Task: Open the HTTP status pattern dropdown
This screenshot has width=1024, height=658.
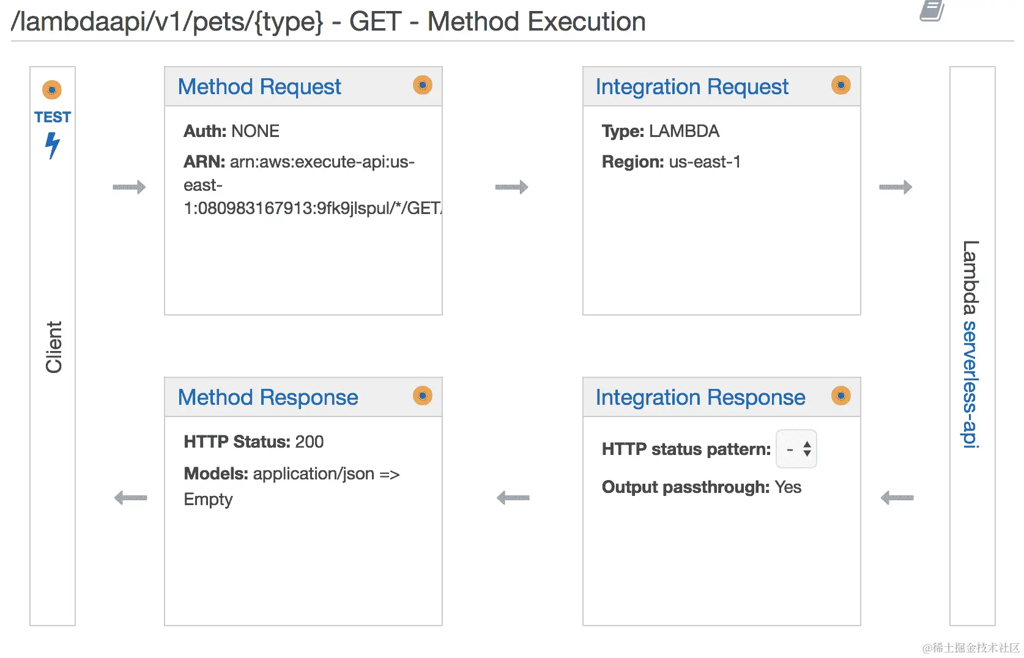Action: 796,449
